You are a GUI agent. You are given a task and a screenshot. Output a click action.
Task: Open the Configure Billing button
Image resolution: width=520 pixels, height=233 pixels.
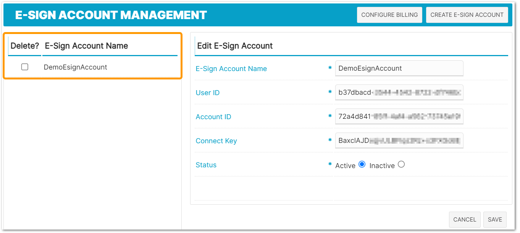click(x=389, y=15)
